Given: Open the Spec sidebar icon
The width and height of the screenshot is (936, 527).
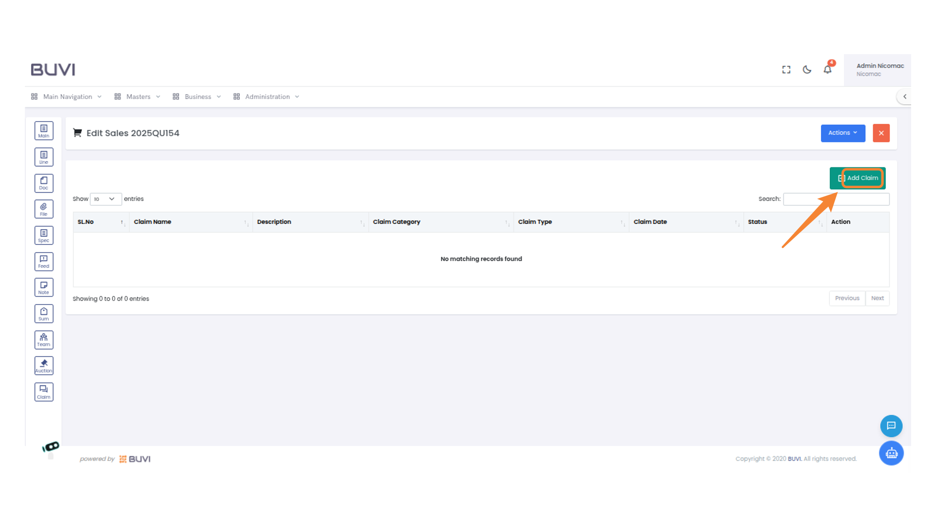Looking at the screenshot, I should (44, 235).
